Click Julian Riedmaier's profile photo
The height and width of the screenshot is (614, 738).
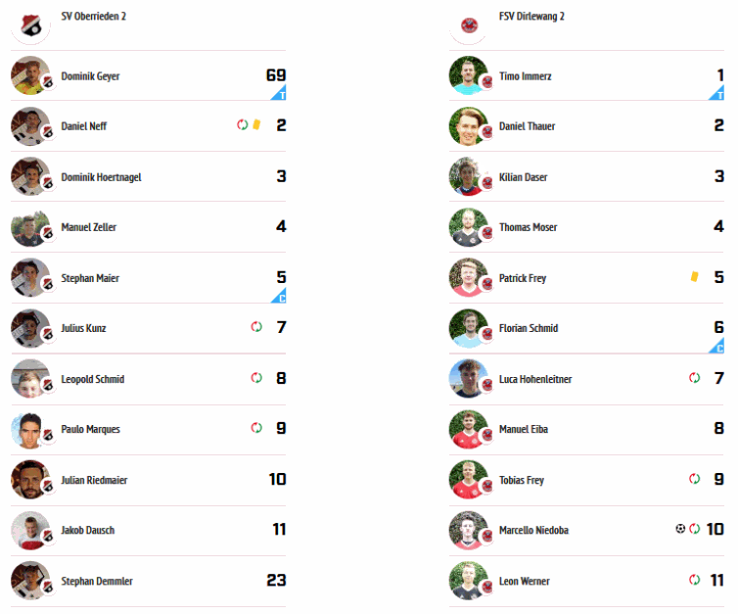click(x=30, y=480)
